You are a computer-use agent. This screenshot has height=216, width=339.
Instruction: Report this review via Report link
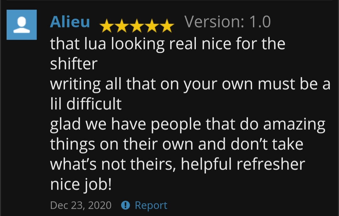click(151, 205)
